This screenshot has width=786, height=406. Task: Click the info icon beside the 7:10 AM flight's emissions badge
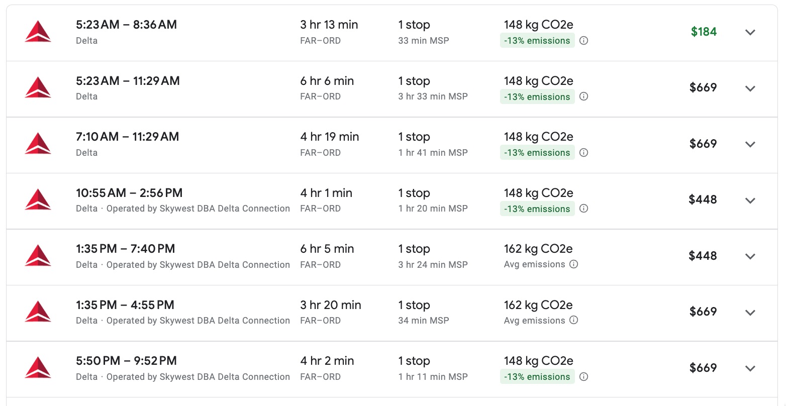tap(583, 152)
